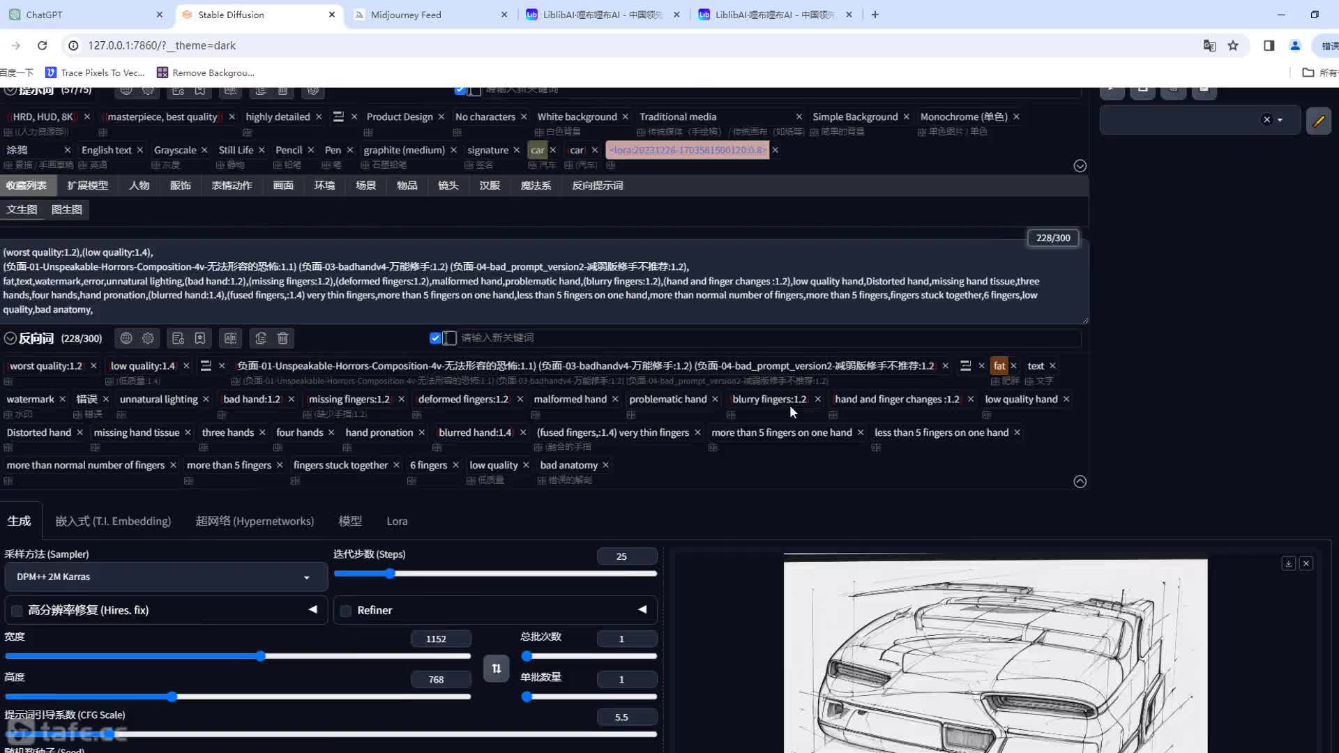Click the copy icon in 反向词 toolbar
This screenshot has width=1339, height=753.
click(261, 338)
